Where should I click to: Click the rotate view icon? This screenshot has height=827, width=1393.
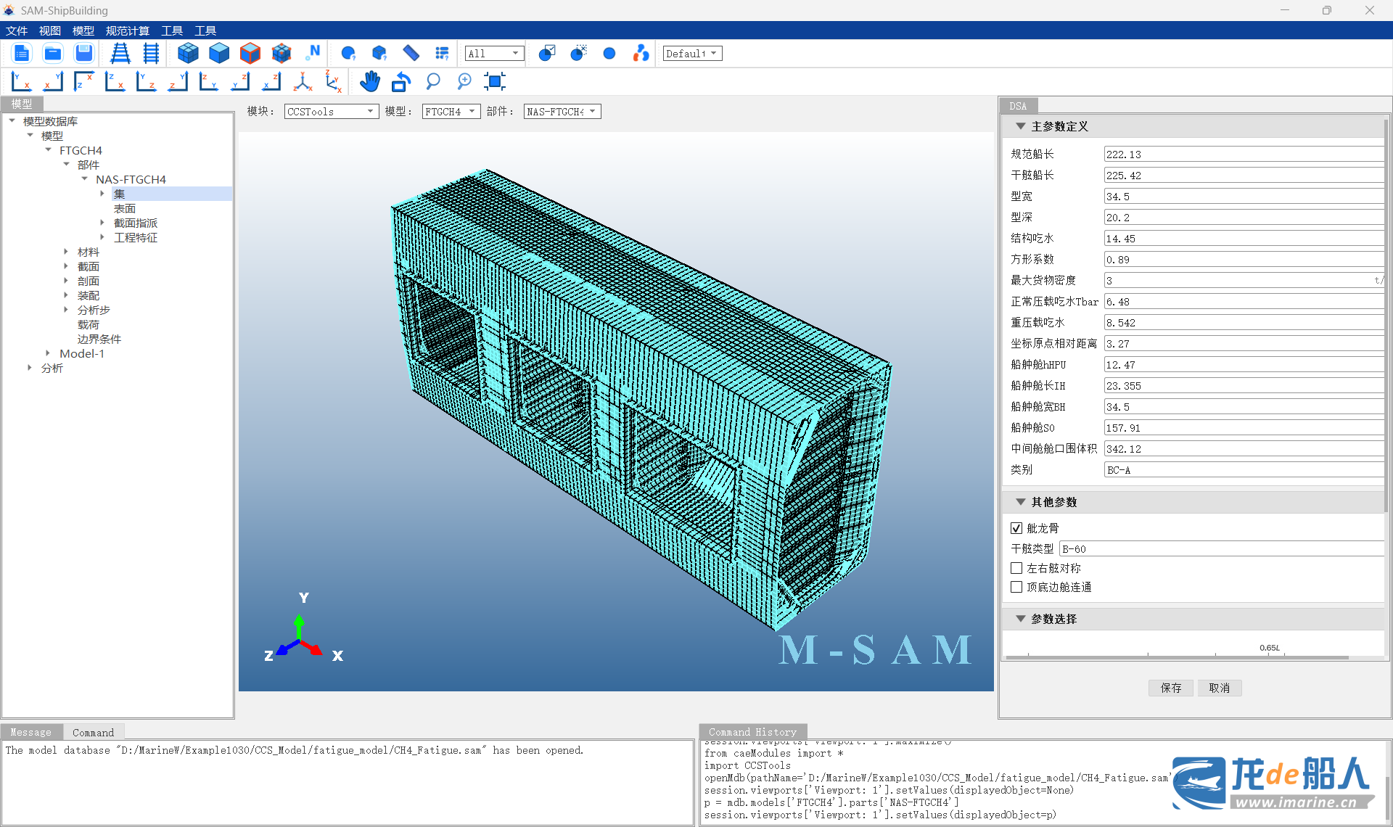(x=401, y=81)
